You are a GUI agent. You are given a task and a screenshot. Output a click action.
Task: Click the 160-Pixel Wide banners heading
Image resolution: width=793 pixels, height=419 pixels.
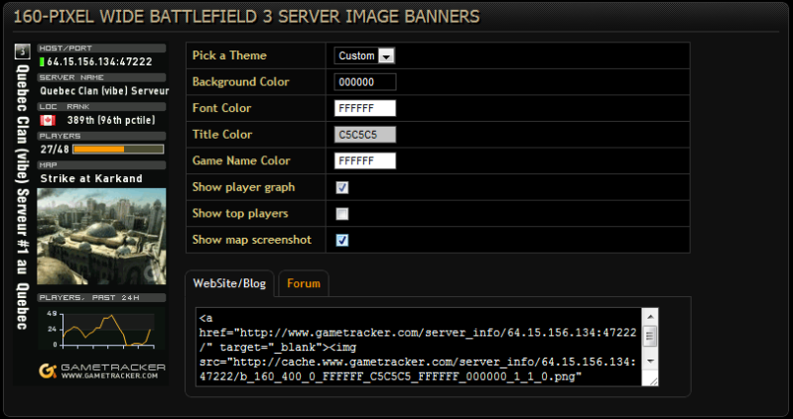(246, 17)
